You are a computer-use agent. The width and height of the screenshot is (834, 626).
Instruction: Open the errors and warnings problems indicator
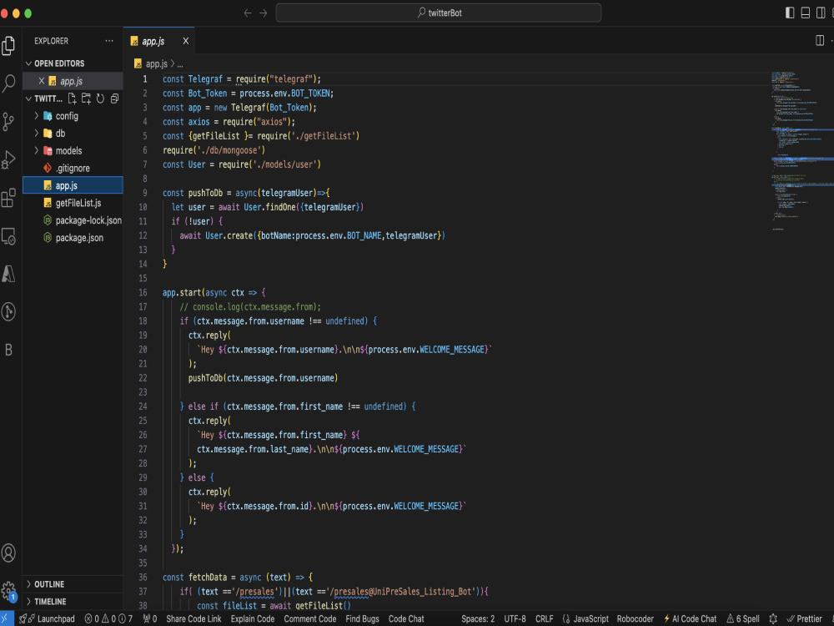tap(108, 618)
